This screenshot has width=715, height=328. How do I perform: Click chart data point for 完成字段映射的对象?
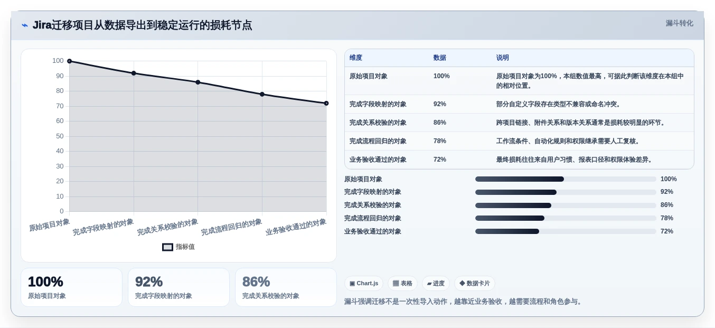134,73
